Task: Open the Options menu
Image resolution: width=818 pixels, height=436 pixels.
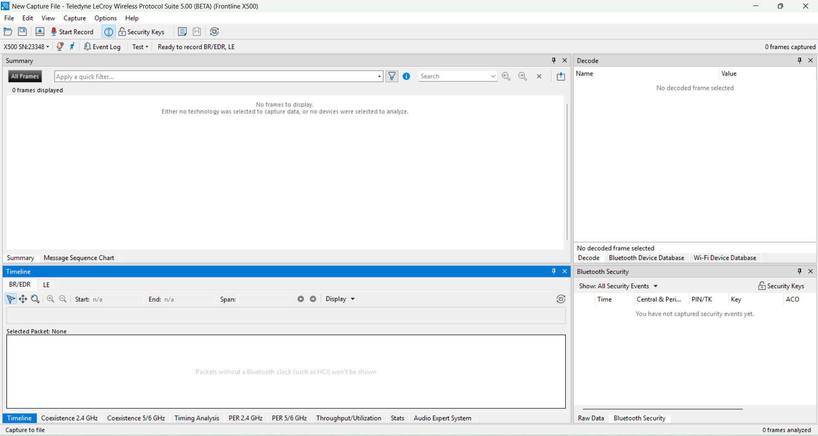Action: tap(105, 18)
